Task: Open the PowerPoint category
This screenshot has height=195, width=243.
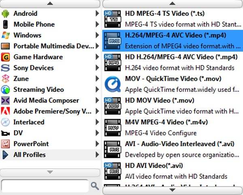Action: pyautogui.click(x=50, y=144)
